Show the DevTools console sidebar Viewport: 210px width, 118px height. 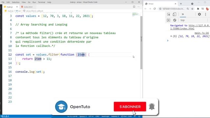click(x=168, y=20)
